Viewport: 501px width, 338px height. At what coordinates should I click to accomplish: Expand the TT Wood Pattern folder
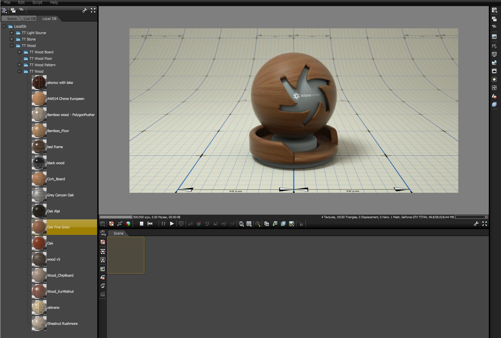[19, 65]
